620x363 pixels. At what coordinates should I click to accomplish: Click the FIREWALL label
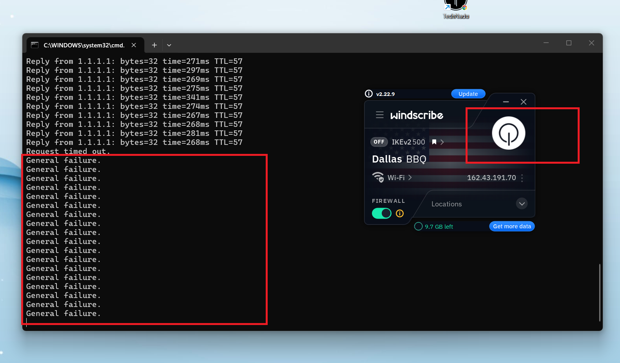click(388, 201)
